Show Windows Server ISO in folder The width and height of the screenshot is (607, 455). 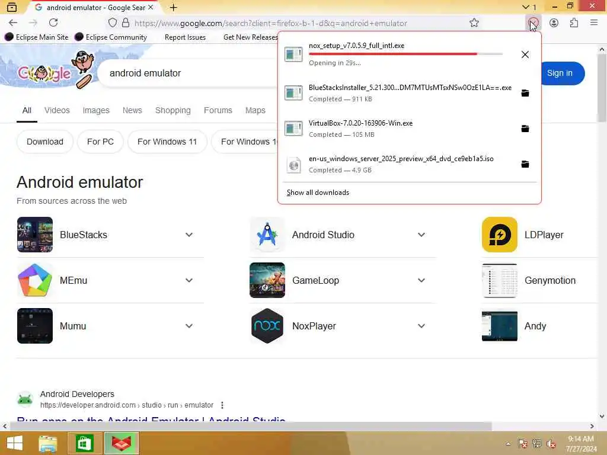525,164
